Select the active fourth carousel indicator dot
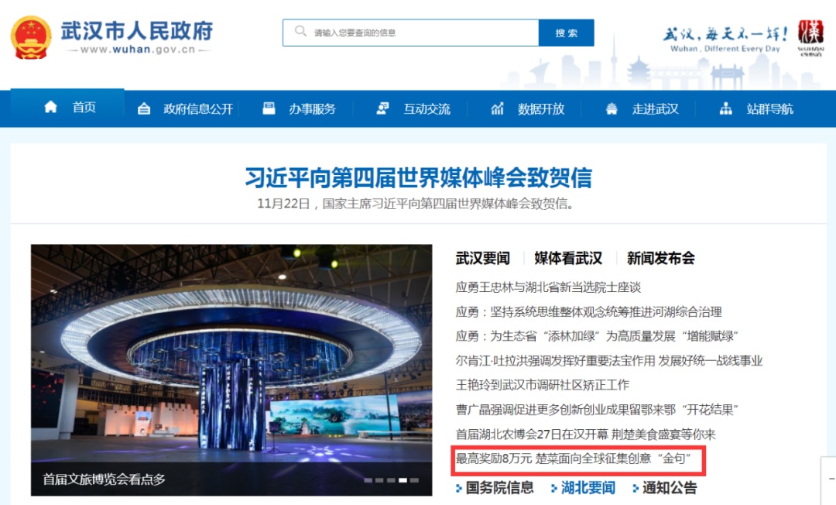Image resolution: width=836 pixels, height=505 pixels. (402, 480)
